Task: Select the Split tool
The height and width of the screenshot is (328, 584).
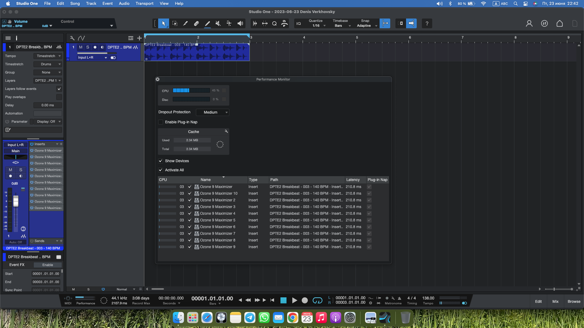Action: (x=185, y=23)
